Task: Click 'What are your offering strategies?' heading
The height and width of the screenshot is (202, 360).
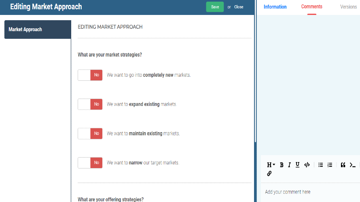Action: [111, 199]
